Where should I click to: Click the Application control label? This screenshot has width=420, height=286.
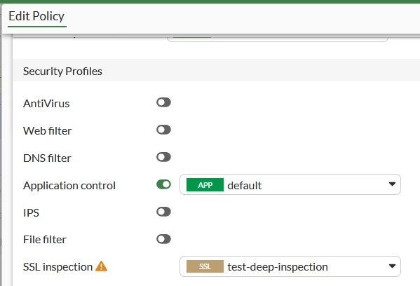69,186
